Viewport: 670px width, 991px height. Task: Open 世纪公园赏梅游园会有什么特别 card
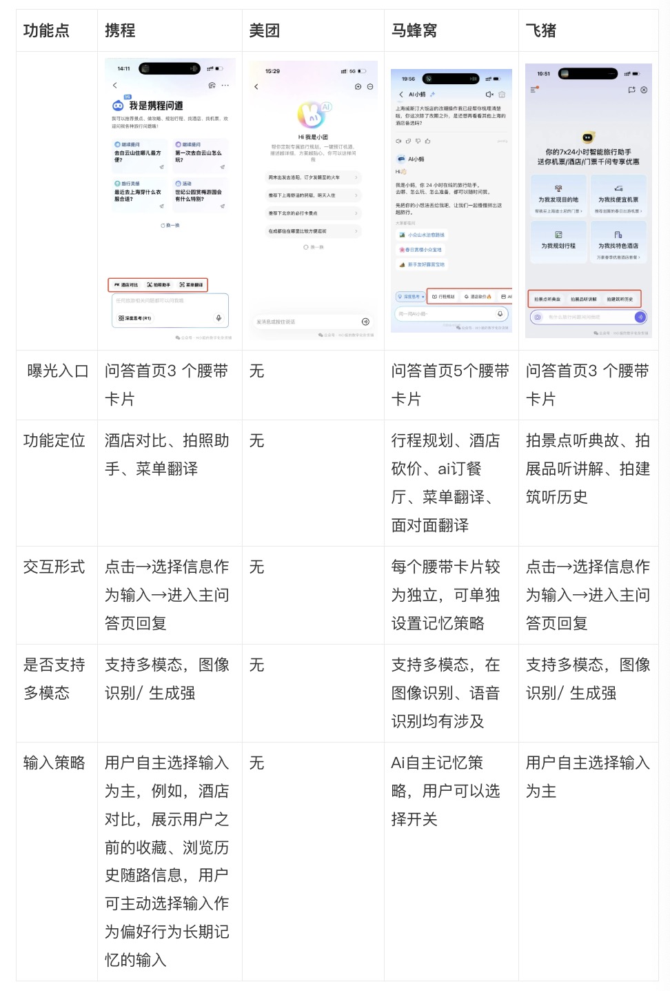click(200, 195)
